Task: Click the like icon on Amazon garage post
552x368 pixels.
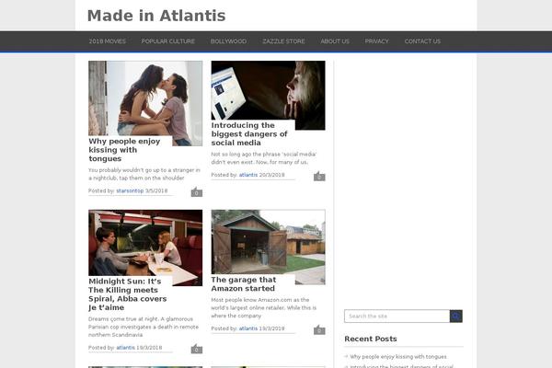Action: pyautogui.click(x=319, y=329)
